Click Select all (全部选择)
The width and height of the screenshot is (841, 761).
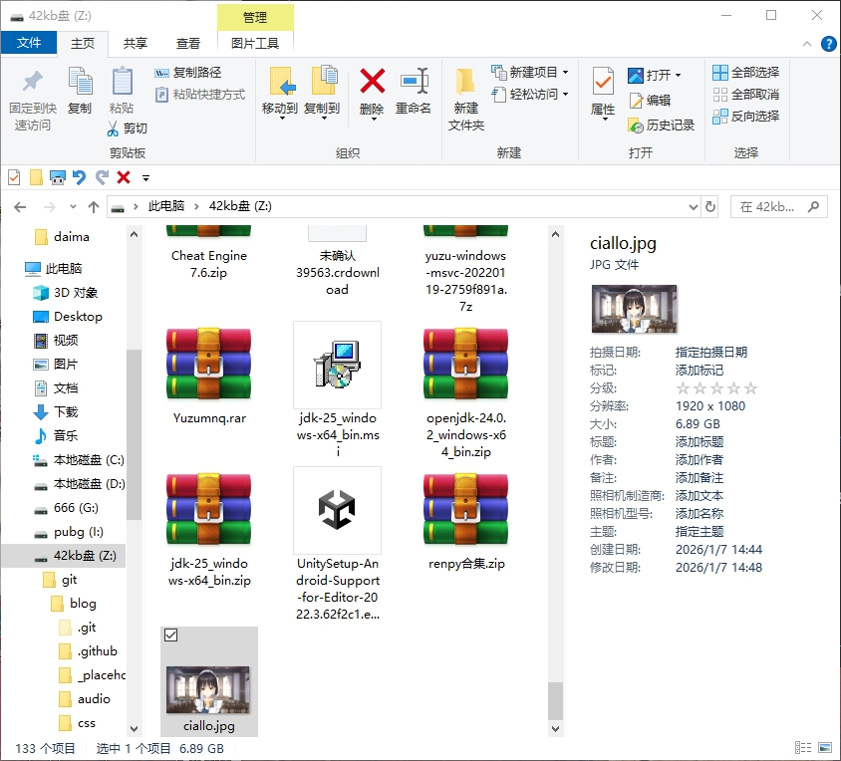click(x=746, y=73)
